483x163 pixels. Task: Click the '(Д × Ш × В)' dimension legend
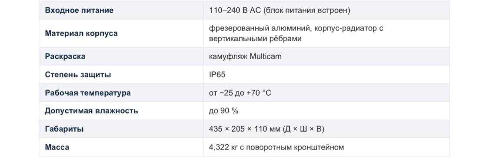pos(303,129)
